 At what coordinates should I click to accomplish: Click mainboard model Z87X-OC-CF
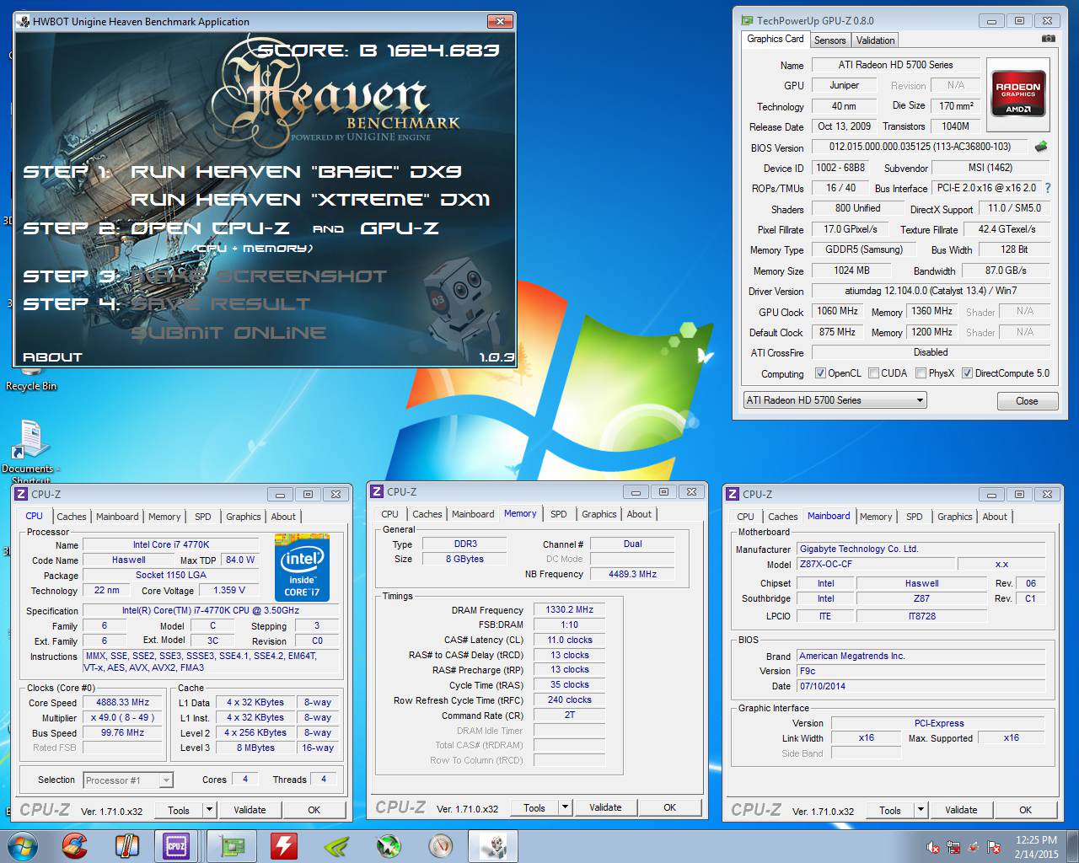[874, 565]
